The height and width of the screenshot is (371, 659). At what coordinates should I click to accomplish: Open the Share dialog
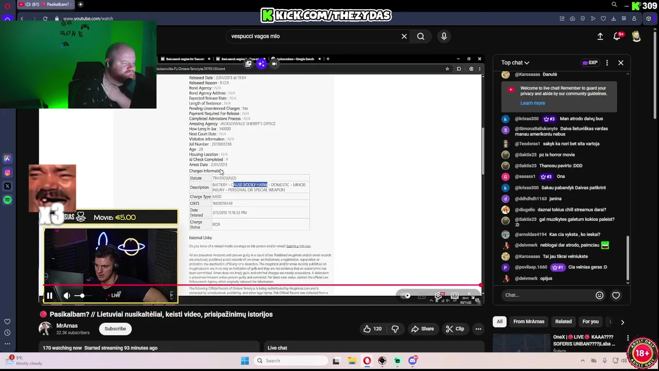pos(422,329)
